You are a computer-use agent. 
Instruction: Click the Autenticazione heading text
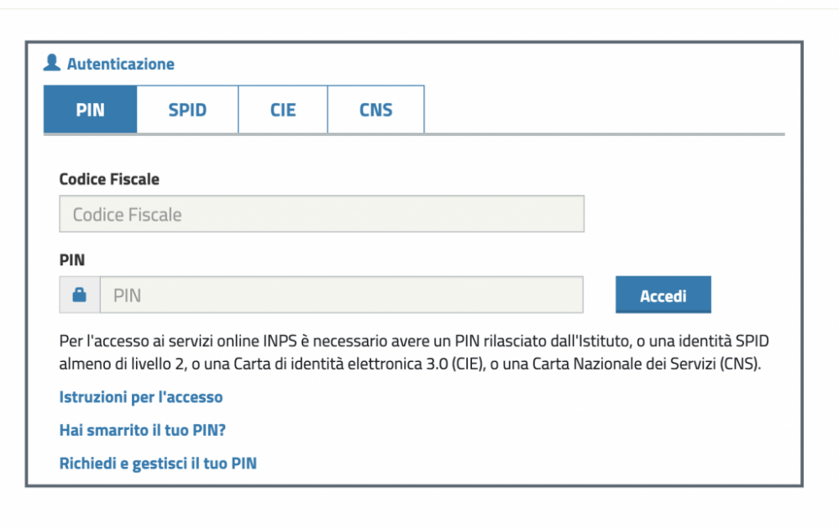120,64
